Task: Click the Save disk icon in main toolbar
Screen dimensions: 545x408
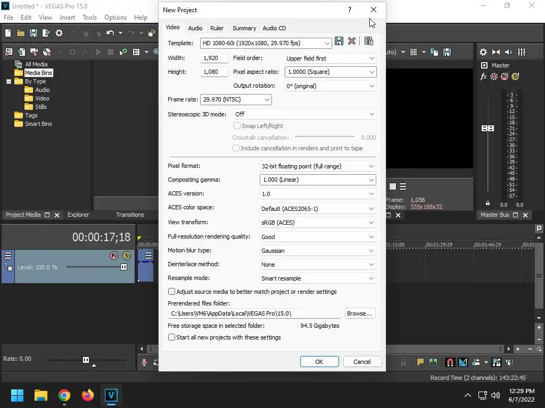Action: 34,33
